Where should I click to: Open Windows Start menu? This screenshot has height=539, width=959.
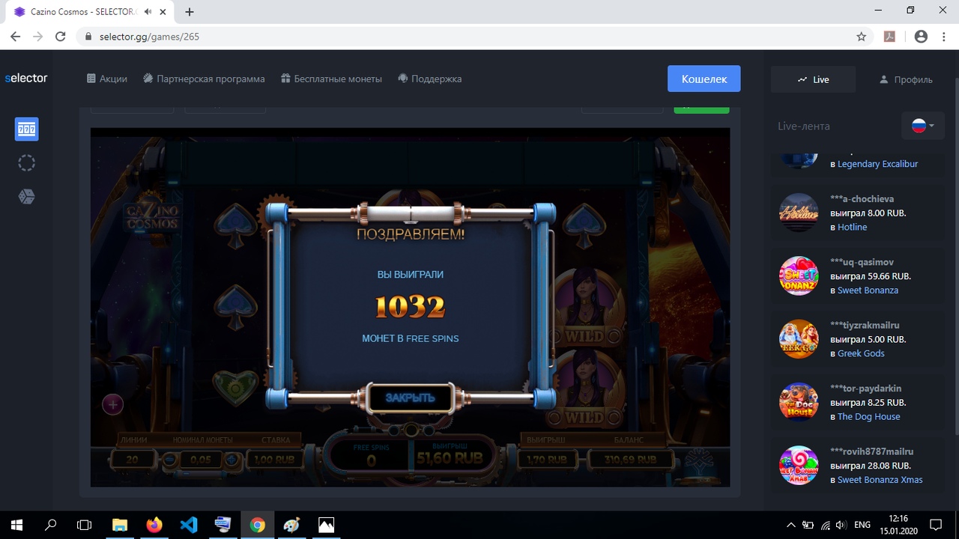[x=17, y=525]
